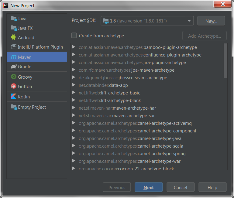Image resolution: width=234 pixels, height=198 pixels.
Task: Select camel-archetype-spring row text
Action: [x=132, y=154]
